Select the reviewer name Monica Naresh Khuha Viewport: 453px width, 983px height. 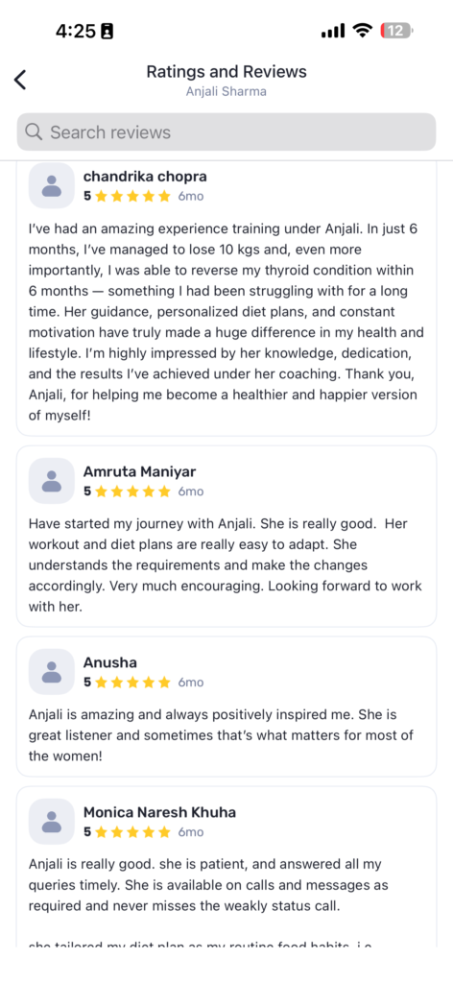coord(159,812)
